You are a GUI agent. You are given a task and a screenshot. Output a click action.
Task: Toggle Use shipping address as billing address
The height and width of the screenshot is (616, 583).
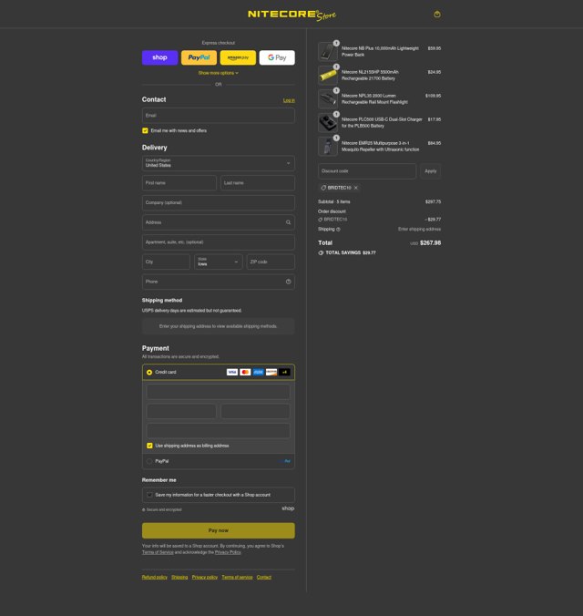[x=149, y=446]
